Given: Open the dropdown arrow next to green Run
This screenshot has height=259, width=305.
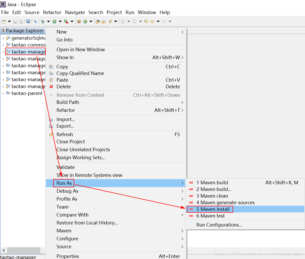Looking at the screenshot, I should coord(60,21).
